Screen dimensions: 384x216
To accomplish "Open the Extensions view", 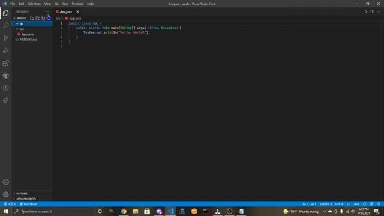I will (x=5, y=63).
